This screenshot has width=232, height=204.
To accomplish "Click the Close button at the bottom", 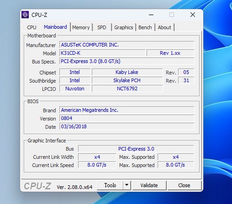I will pyautogui.click(x=184, y=185).
